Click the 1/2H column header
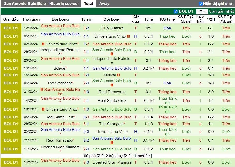 pos(211,19)
